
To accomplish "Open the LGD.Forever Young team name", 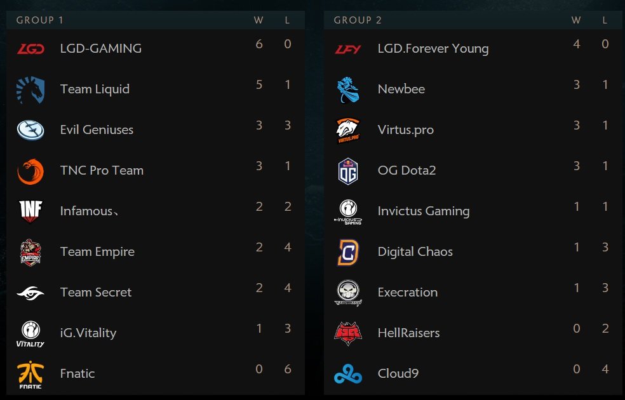I will [x=433, y=49].
